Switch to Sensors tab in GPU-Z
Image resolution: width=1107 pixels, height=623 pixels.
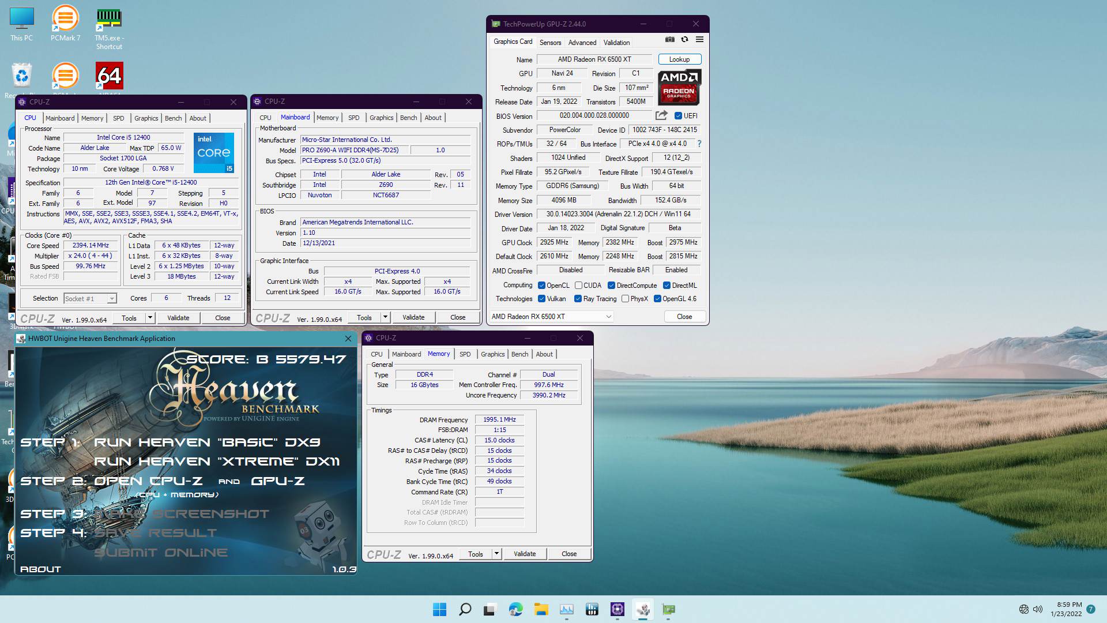pos(550,43)
